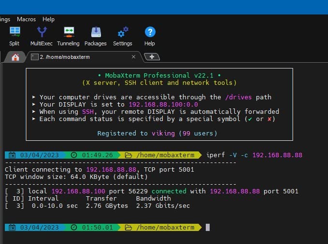Click the DISPLAY address 192.168.88.100:0.0

(163, 104)
